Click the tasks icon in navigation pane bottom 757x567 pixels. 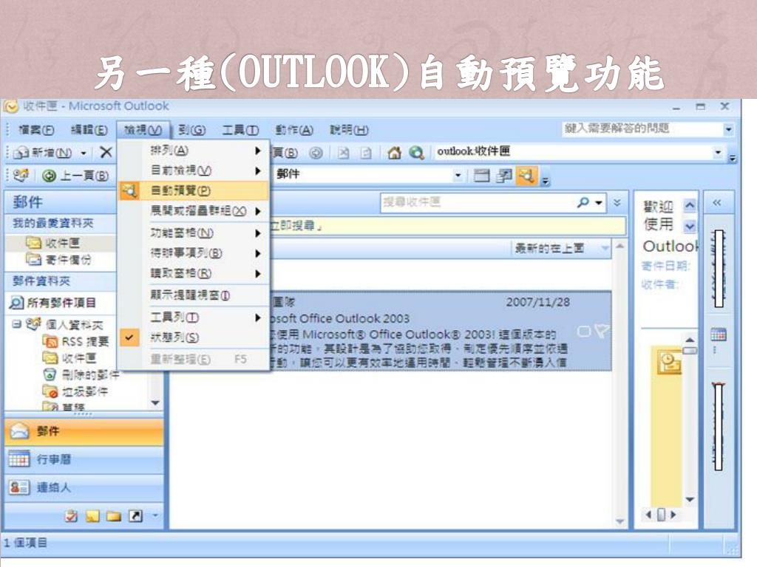pyautogui.click(x=72, y=516)
